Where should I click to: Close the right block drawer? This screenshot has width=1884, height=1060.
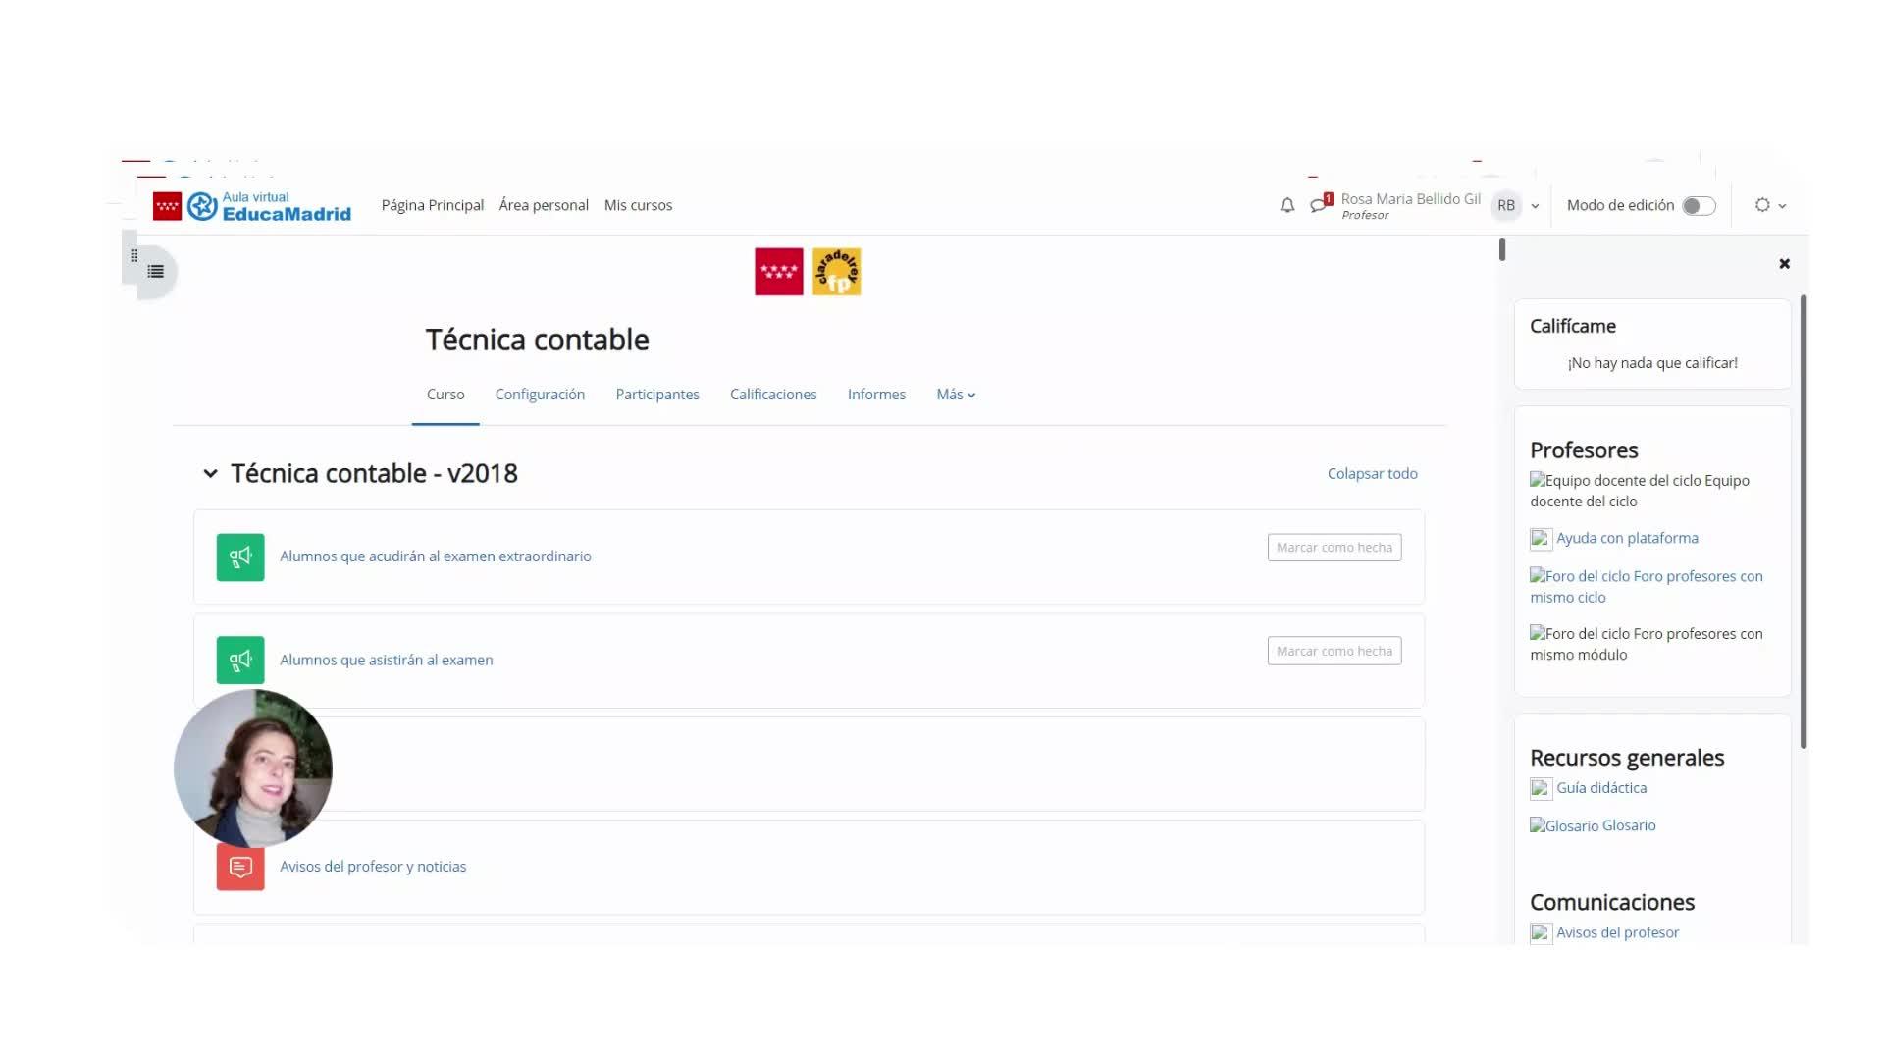click(x=1784, y=264)
